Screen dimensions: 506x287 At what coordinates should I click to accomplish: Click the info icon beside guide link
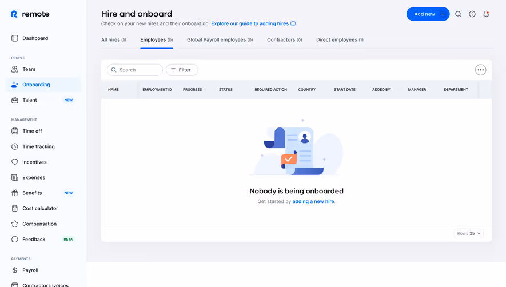293,23
